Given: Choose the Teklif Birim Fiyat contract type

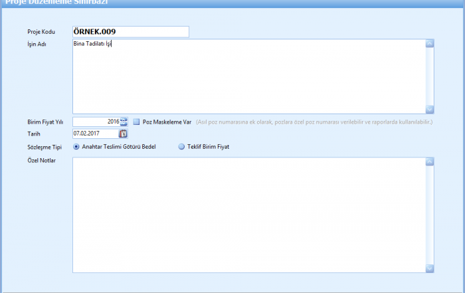Looking at the screenshot, I should click(181, 147).
